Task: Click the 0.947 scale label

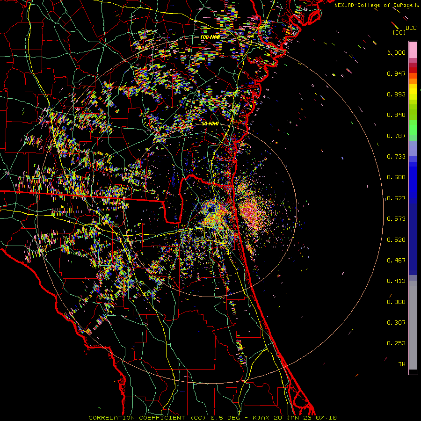Action: tap(396, 73)
